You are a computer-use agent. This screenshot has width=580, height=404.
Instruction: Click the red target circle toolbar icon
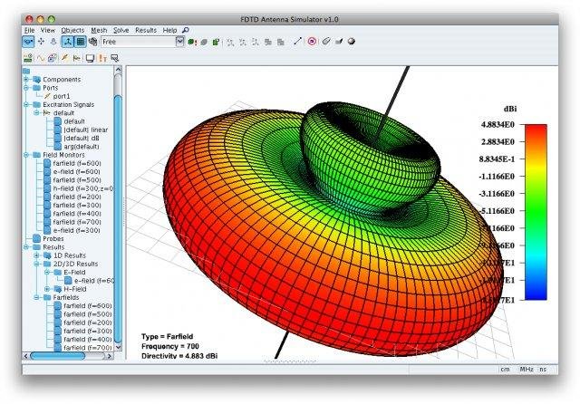tap(312, 42)
